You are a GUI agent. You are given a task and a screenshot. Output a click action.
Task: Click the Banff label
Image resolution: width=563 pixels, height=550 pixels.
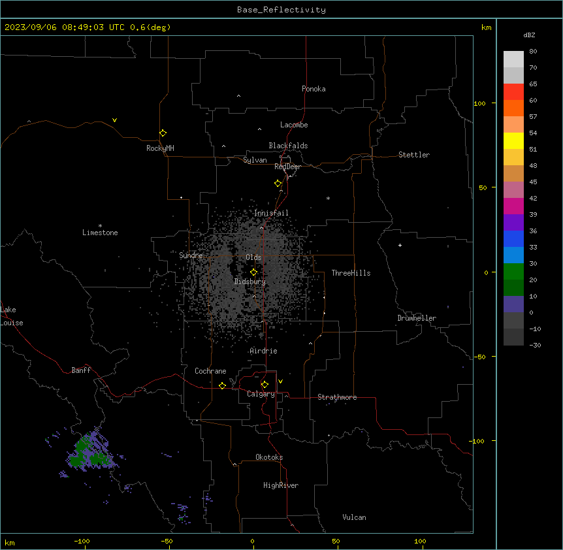(81, 370)
